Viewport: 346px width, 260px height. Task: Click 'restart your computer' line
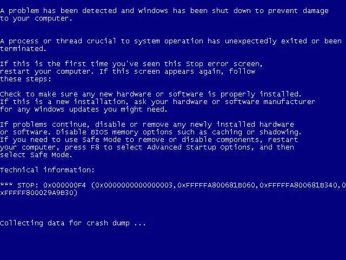(128, 71)
